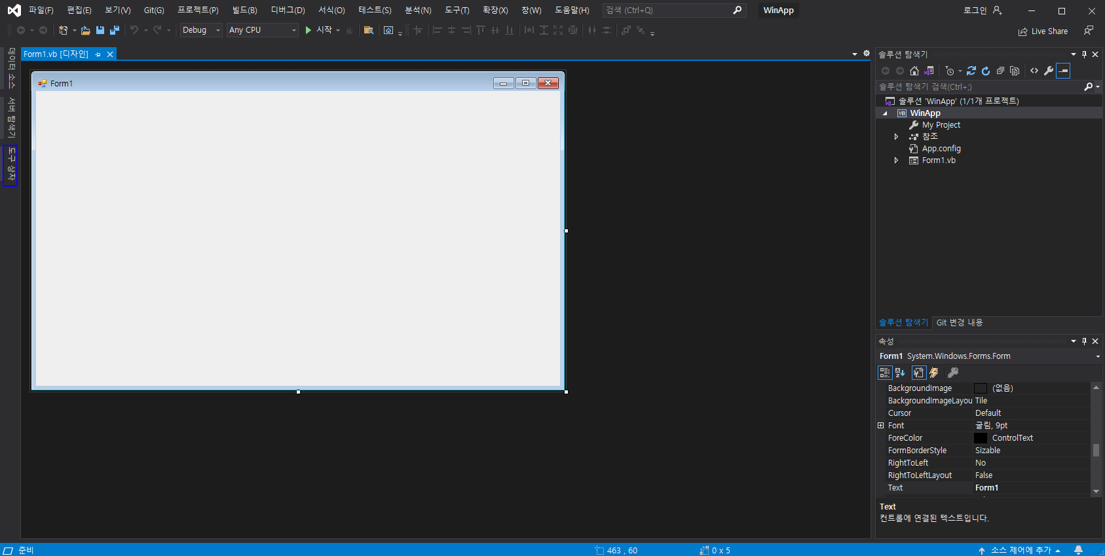Toggle Alphabetical sort in Properties panel
This screenshot has width=1105, height=556.
click(x=900, y=373)
